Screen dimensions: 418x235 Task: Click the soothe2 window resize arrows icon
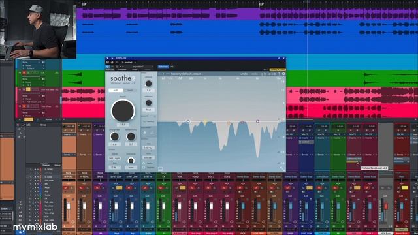click(x=282, y=168)
